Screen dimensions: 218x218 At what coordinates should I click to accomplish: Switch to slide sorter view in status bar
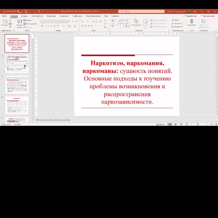point(176,124)
